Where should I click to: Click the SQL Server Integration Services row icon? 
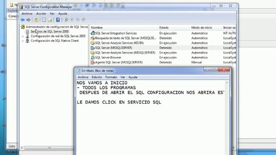point(93,33)
